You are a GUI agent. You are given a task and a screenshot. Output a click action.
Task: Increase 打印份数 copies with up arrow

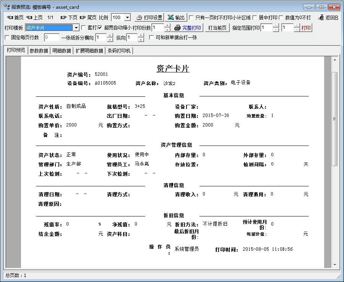[167, 26]
